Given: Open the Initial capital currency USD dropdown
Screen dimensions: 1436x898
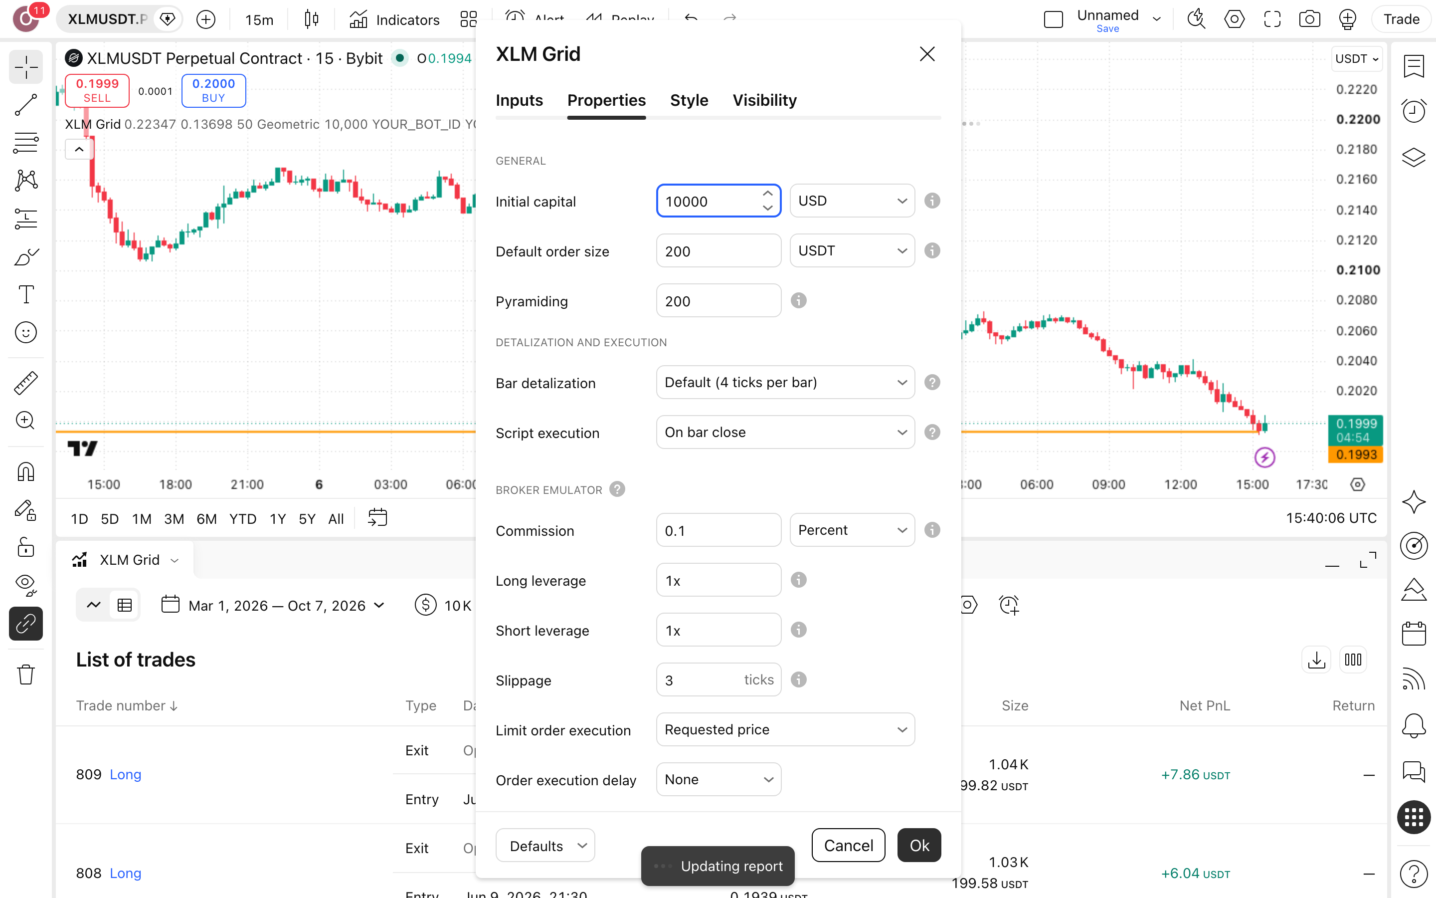Looking at the screenshot, I should [852, 201].
